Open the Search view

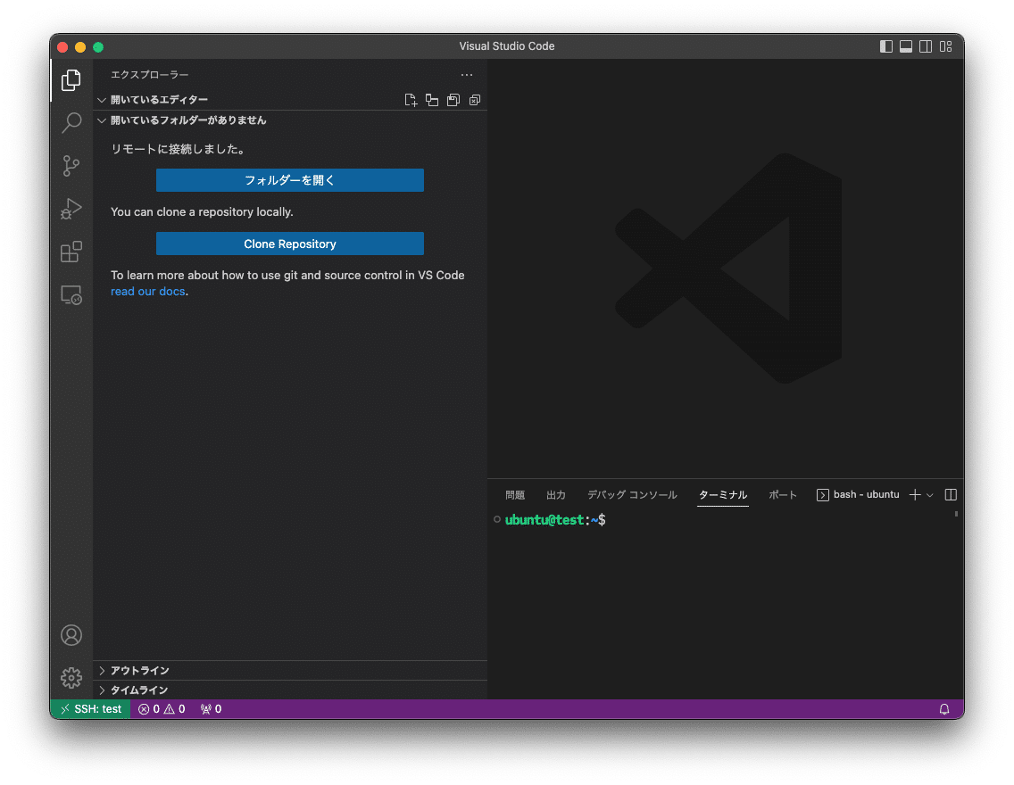(71, 123)
